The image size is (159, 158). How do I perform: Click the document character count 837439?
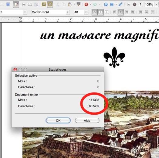[x=94, y=106]
